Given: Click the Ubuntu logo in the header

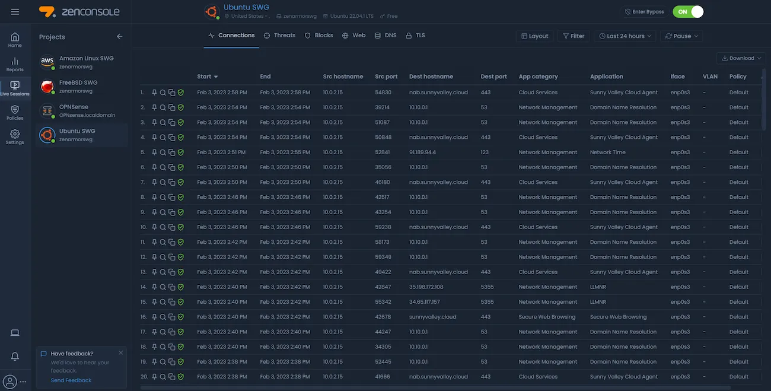Looking at the screenshot, I should (211, 11).
